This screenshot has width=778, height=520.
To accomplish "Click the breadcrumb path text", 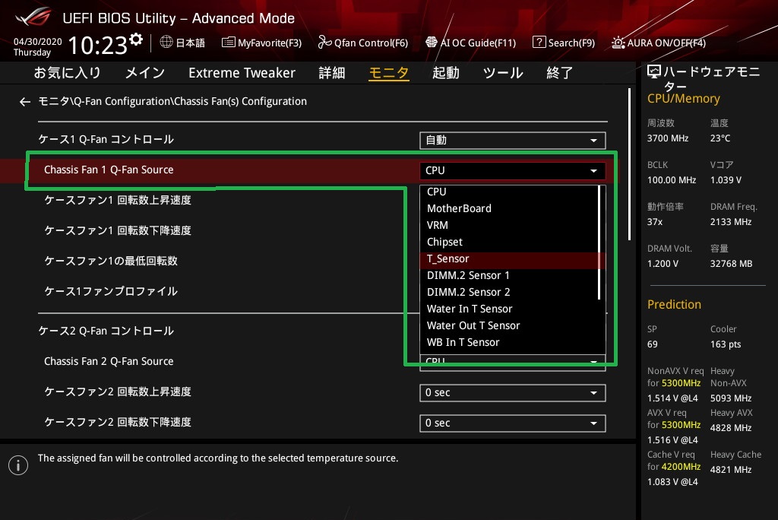I will (172, 101).
